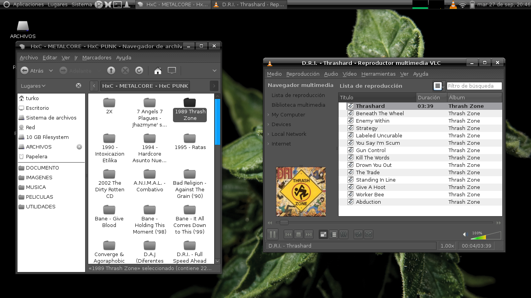Toggle VLC fullscreen video button
Viewport: 531px width, 298px height.
tap(323, 234)
